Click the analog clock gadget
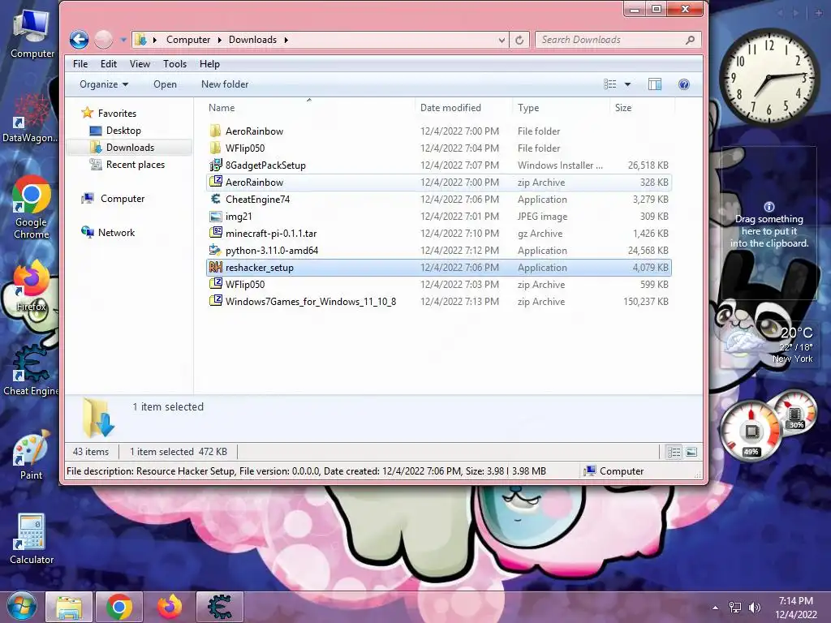This screenshot has height=623, width=831. click(769, 76)
